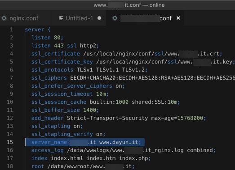Viewport: 235px width, 170px height.
Task: Click 'www.dayun.it' in server_name line
Action: point(119,142)
